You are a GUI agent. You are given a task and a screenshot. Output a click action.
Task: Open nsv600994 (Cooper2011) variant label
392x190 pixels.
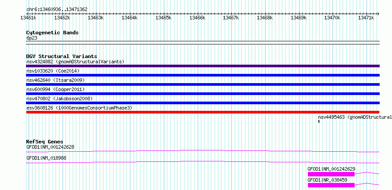pyautogui.click(x=55, y=89)
